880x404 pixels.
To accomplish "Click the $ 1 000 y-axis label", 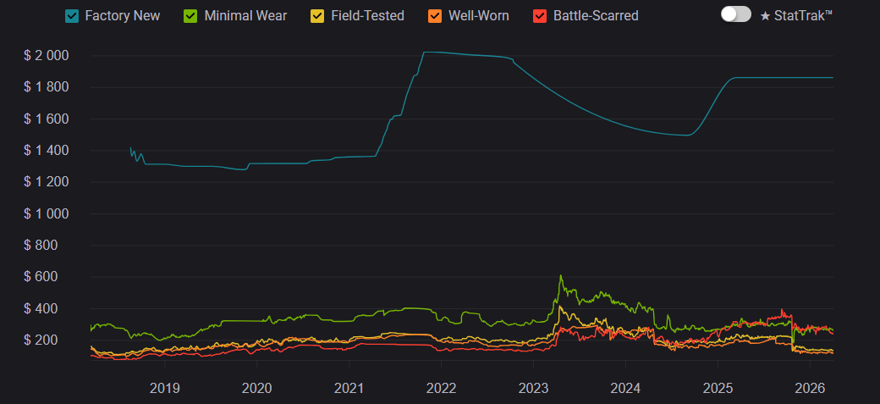I will click(47, 214).
